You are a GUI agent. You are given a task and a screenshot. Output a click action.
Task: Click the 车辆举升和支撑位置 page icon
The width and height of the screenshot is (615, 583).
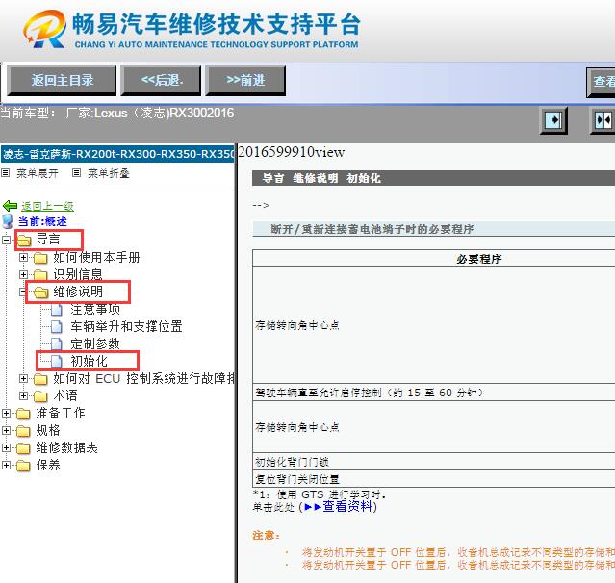tap(57, 326)
